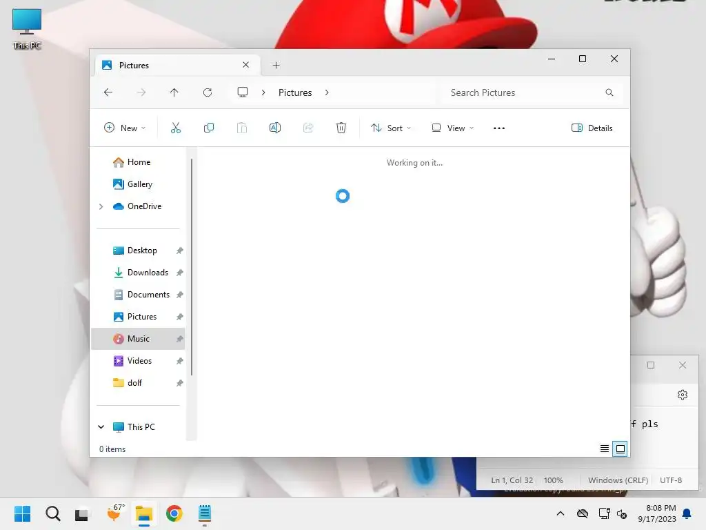The height and width of the screenshot is (530, 706).
Task: Open This PC desktop shortcut
Action: point(27,29)
